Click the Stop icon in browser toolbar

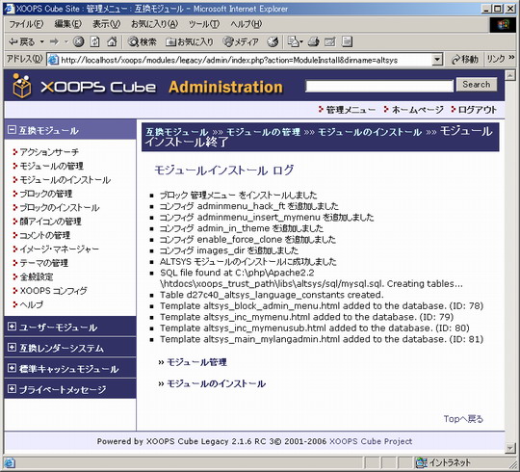click(78, 41)
